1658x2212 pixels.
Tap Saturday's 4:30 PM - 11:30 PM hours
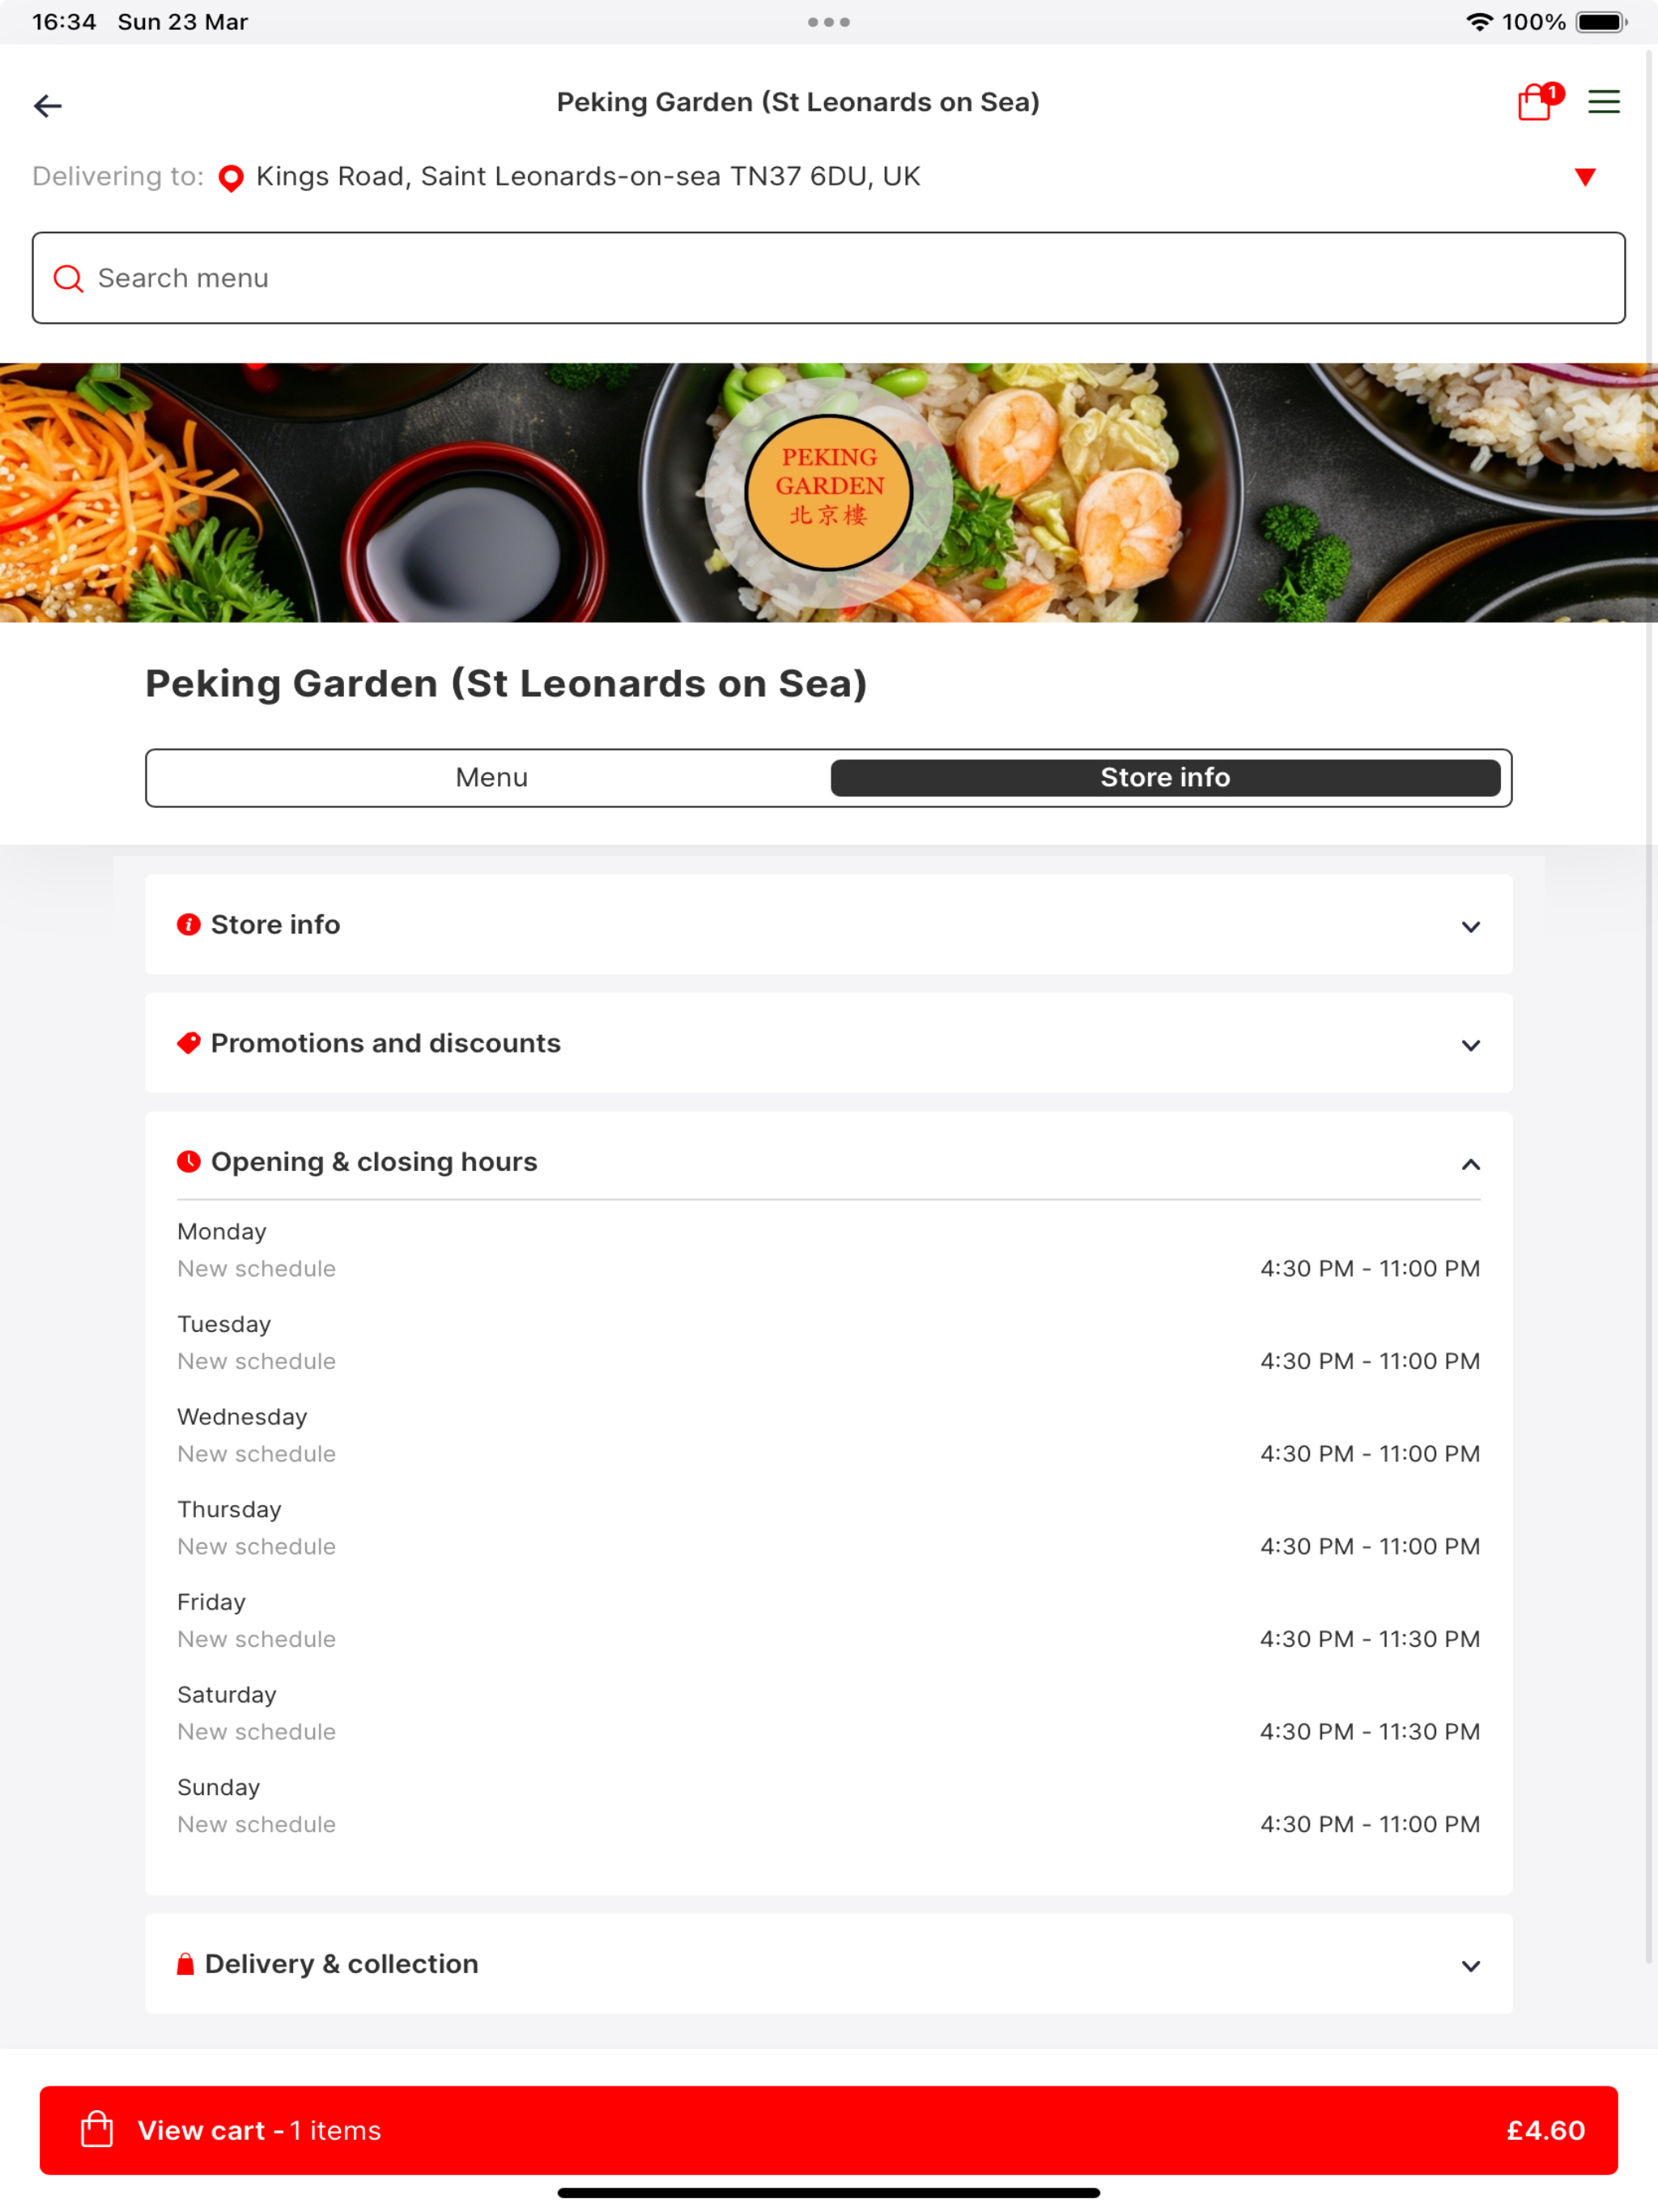(x=1370, y=1732)
